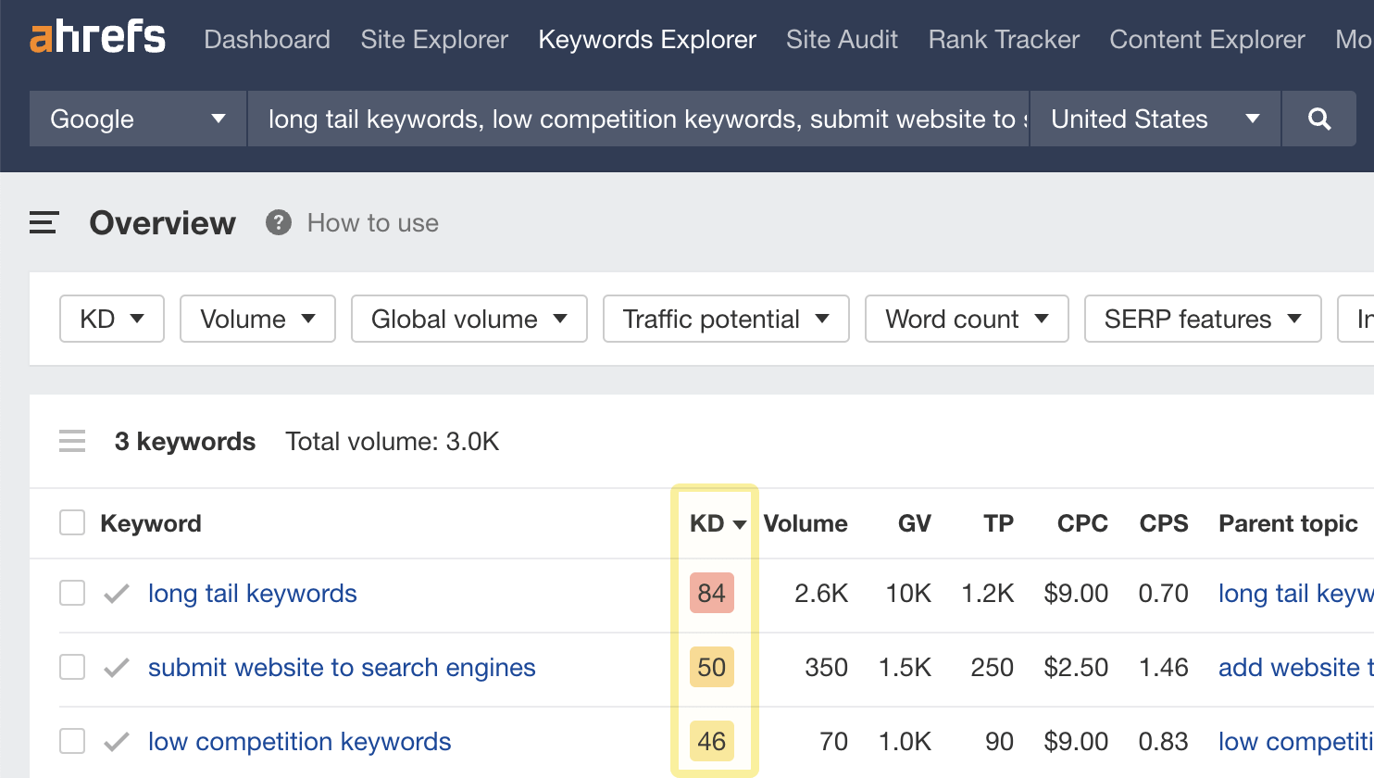
Task: Expand the United States country selector
Action: pos(1155,119)
